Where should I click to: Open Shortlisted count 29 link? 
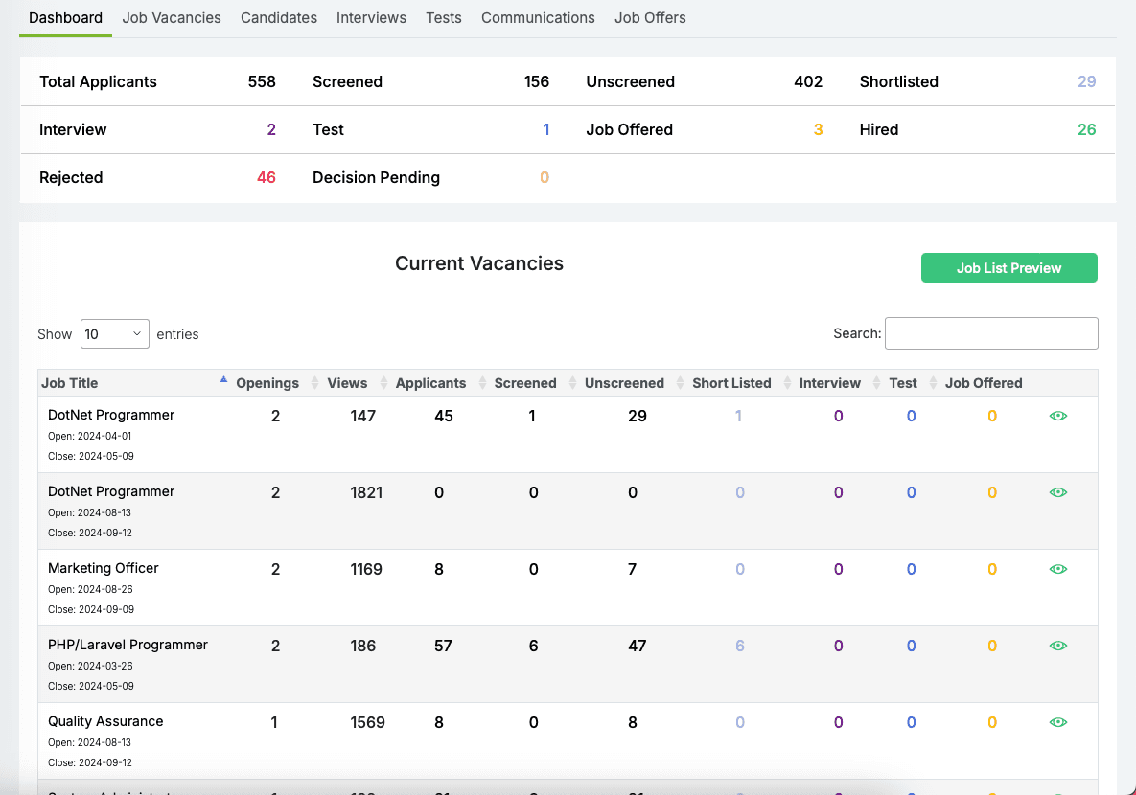[1086, 81]
